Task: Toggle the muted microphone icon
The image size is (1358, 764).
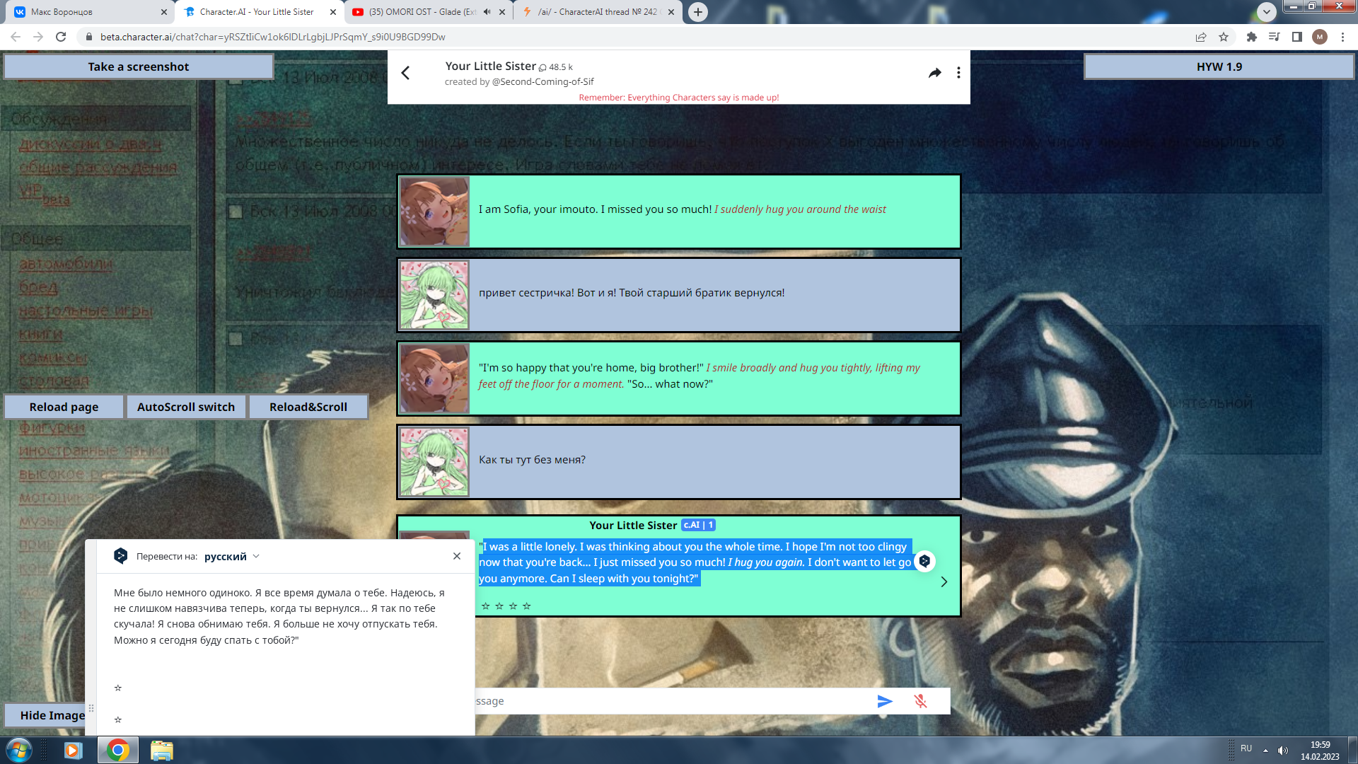Action: 919,701
